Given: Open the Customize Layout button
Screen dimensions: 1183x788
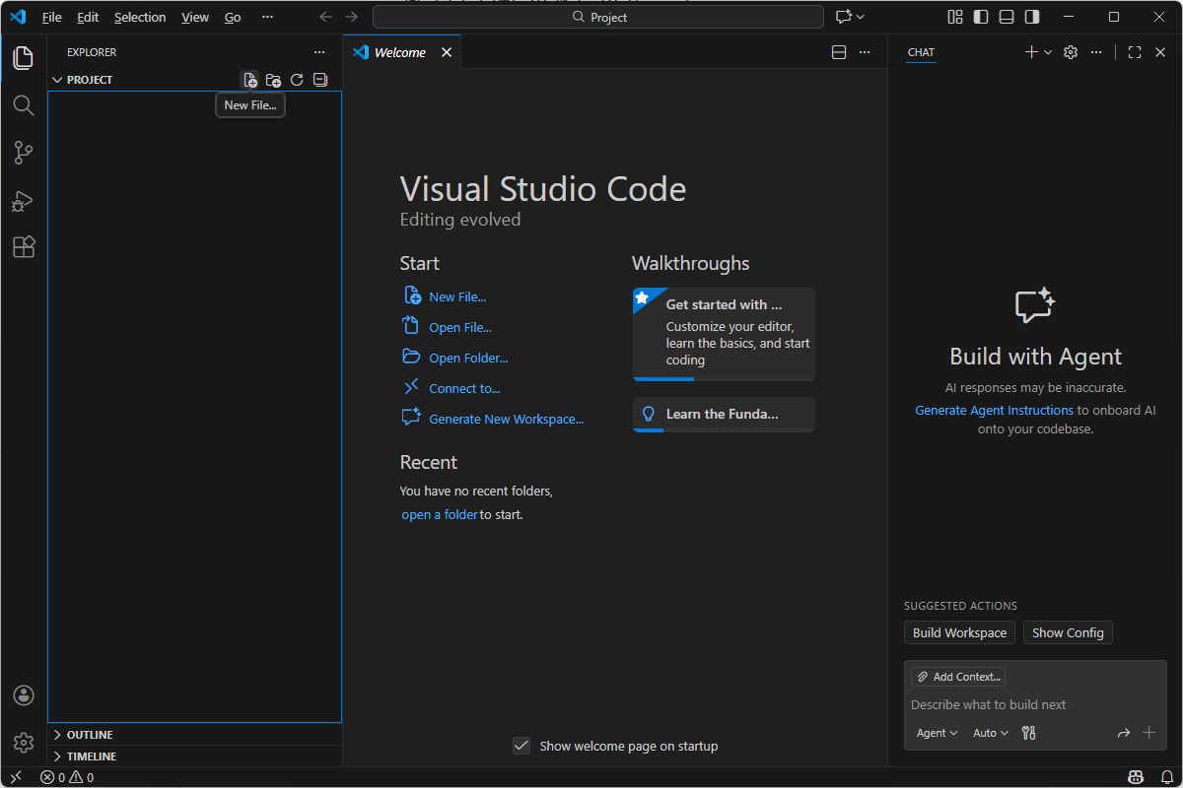Looking at the screenshot, I should (955, 17).
